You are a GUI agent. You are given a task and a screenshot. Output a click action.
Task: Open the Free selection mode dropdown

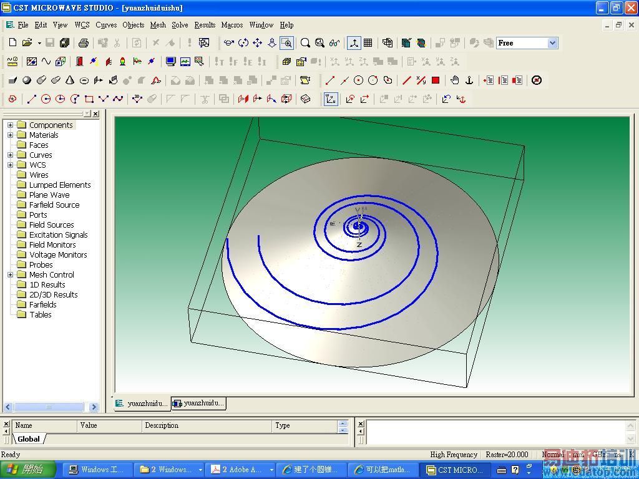pos(553,43)
